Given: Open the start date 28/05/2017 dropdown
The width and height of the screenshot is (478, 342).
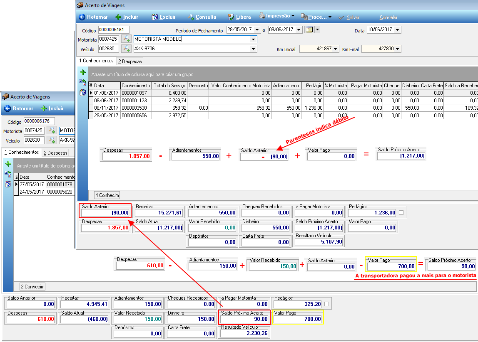Looking at the screenshot, I should pos(257,30).
